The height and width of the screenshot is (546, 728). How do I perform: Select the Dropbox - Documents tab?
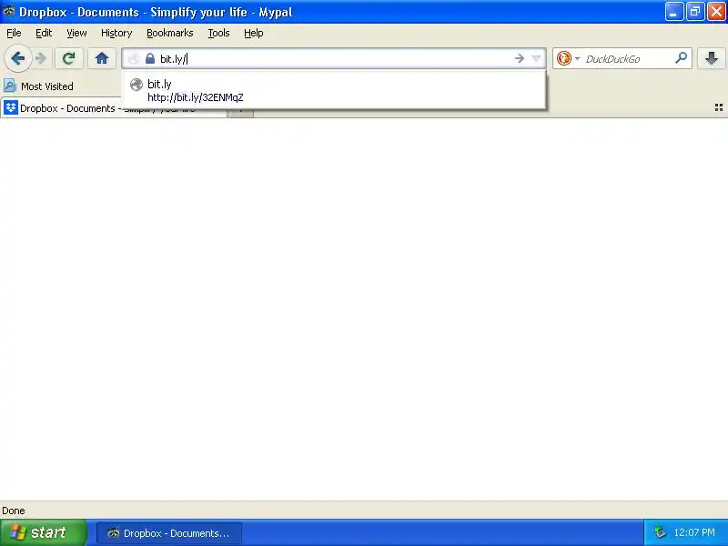pyautogui.click(x=113, y=108)
